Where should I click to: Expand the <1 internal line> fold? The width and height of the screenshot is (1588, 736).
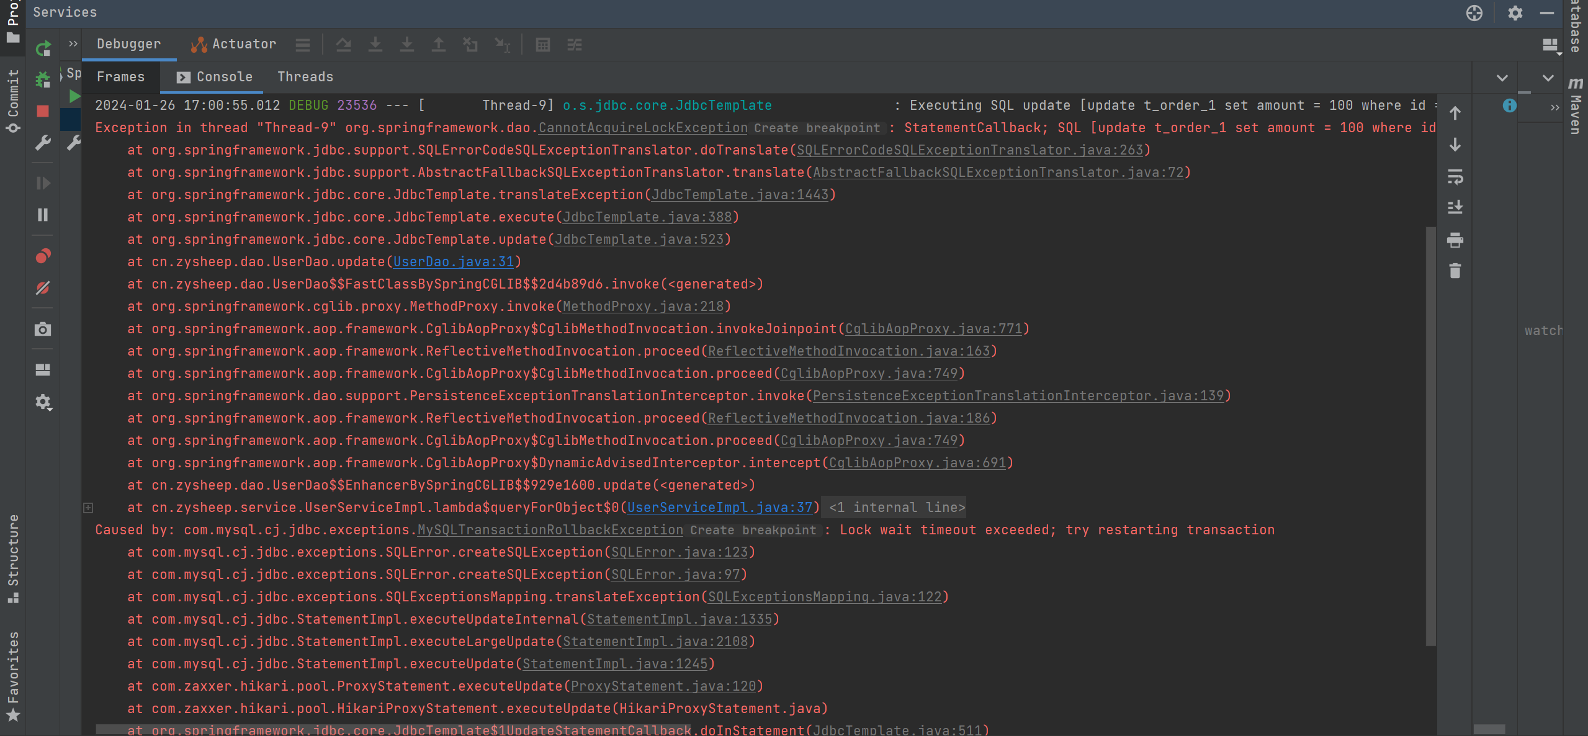pos(897,508)
